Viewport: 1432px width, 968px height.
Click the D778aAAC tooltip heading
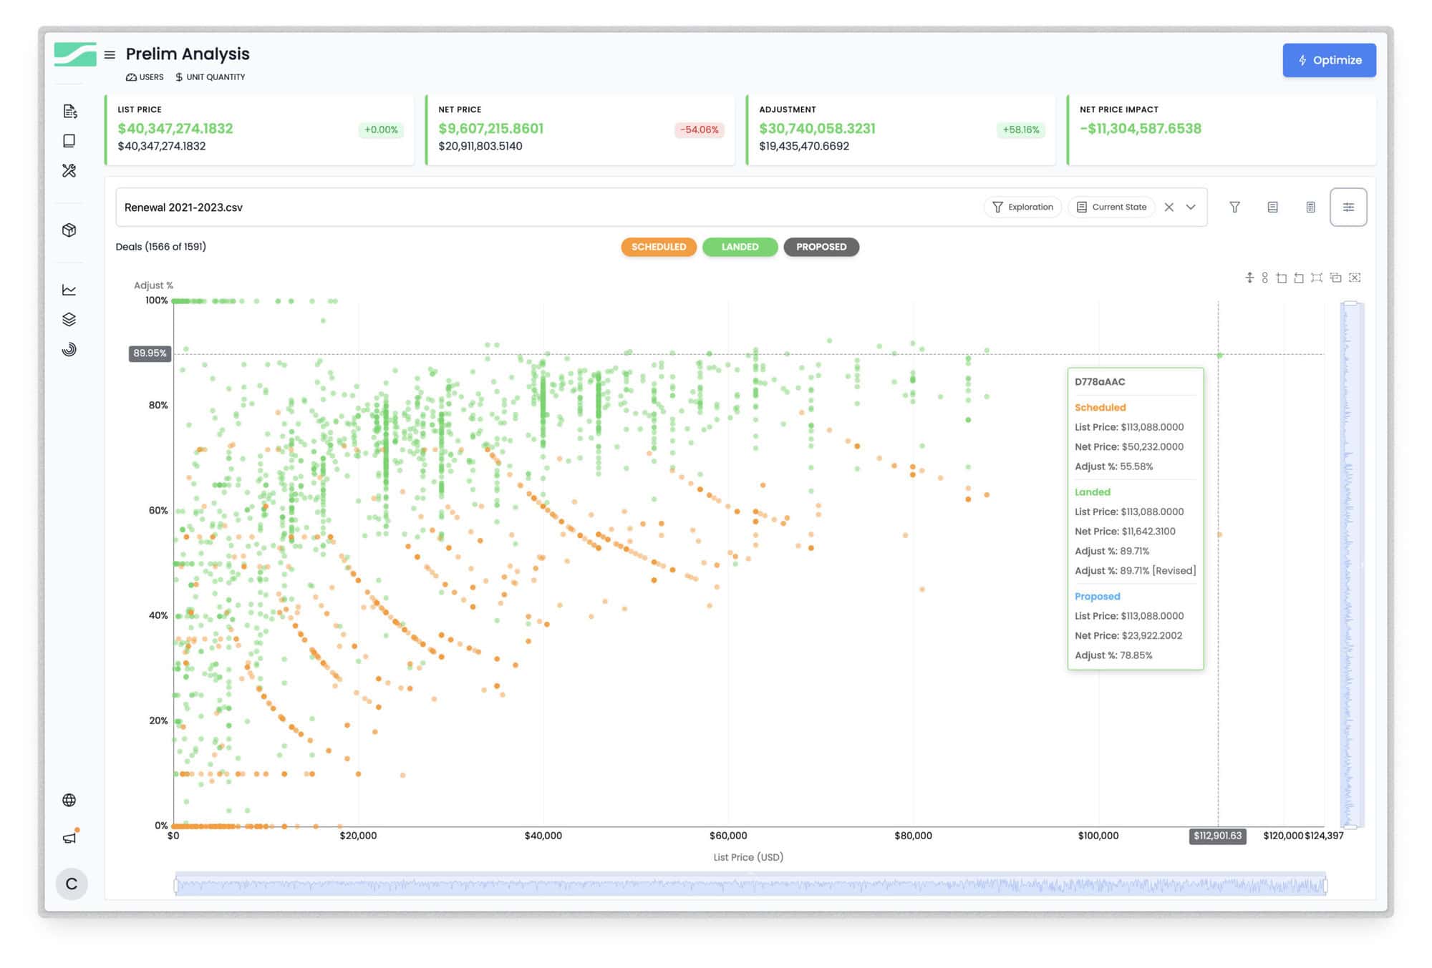click(1100, 381)
